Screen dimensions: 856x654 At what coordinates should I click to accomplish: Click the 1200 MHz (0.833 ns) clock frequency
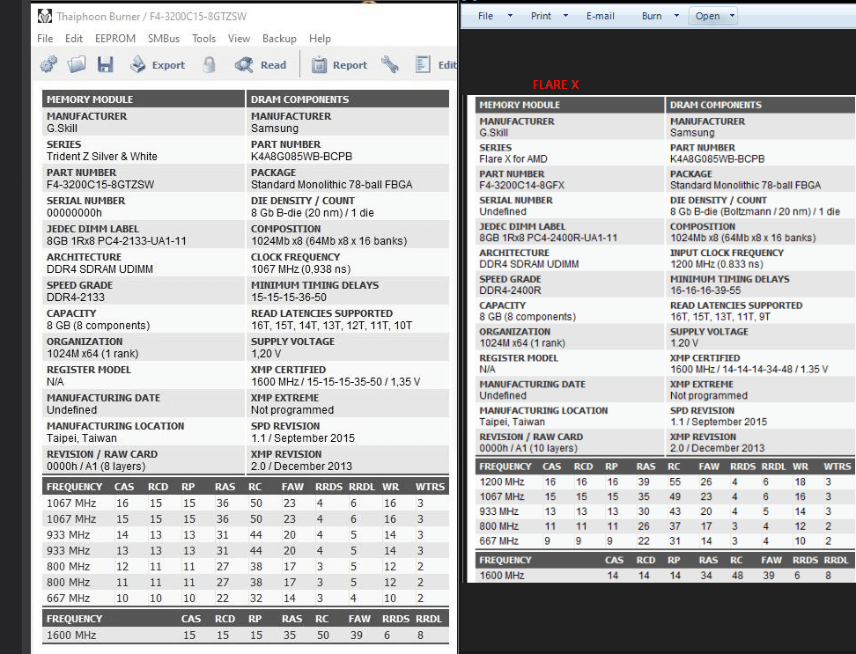pyautogui.click(x=716, y=264)
